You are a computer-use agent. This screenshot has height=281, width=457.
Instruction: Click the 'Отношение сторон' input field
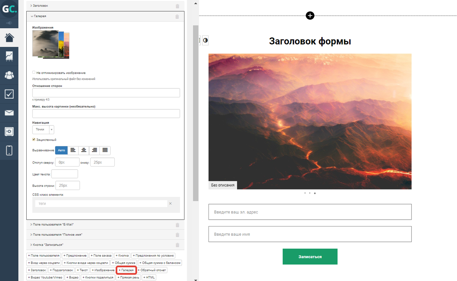point(106,93)
